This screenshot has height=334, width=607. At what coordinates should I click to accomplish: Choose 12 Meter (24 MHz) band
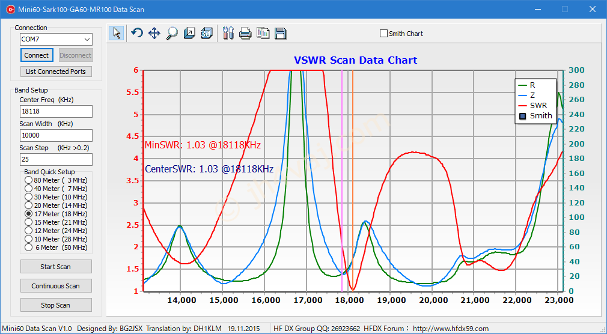(x=28, y=231)
